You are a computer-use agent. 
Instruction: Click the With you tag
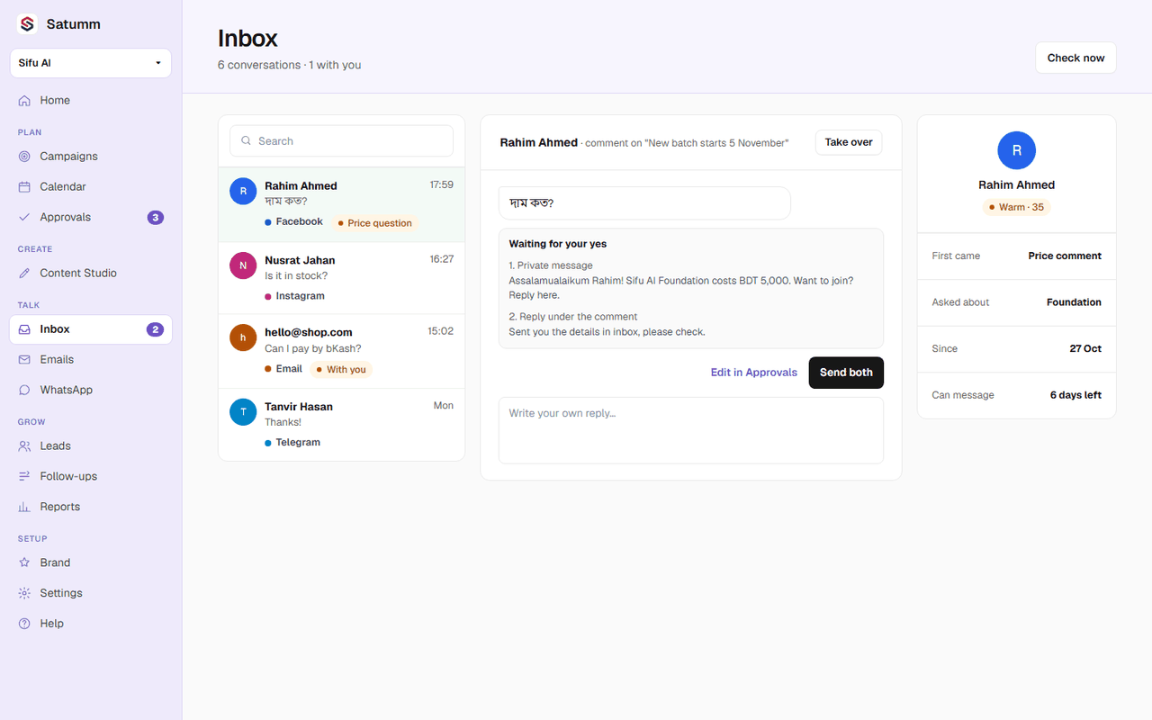click(341, 370)
